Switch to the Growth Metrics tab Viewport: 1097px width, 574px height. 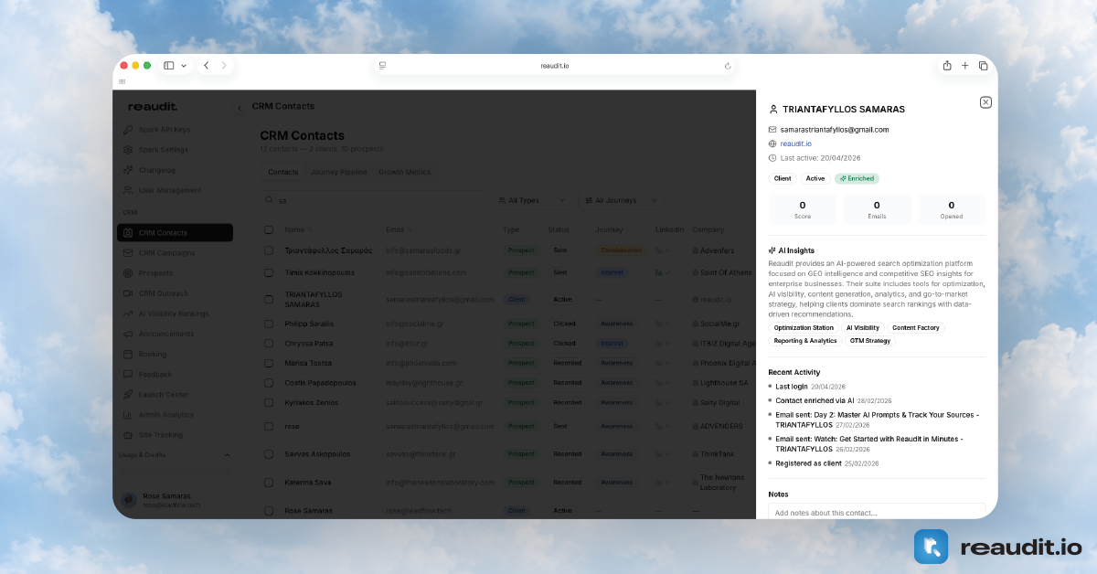[x=405, y=172]
